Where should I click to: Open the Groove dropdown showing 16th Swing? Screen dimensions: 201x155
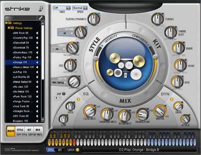(59, 83)
